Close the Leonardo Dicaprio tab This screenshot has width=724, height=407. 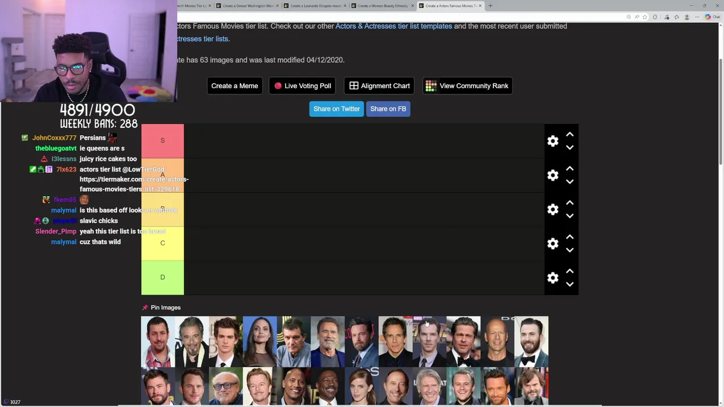(344, 6)
